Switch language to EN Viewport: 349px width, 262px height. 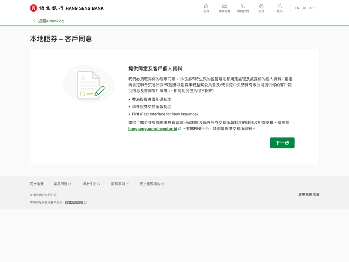click(x=297, y=8)
